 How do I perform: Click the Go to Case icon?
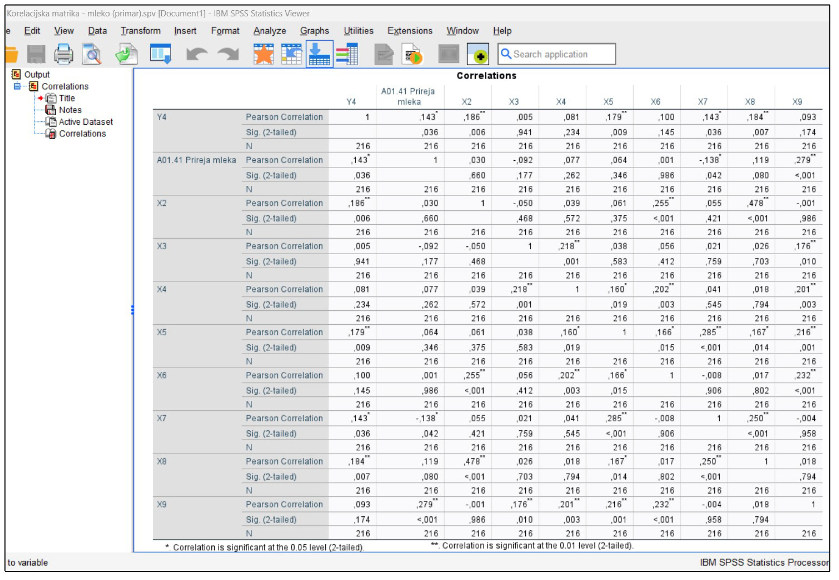(x=291, y=54)
